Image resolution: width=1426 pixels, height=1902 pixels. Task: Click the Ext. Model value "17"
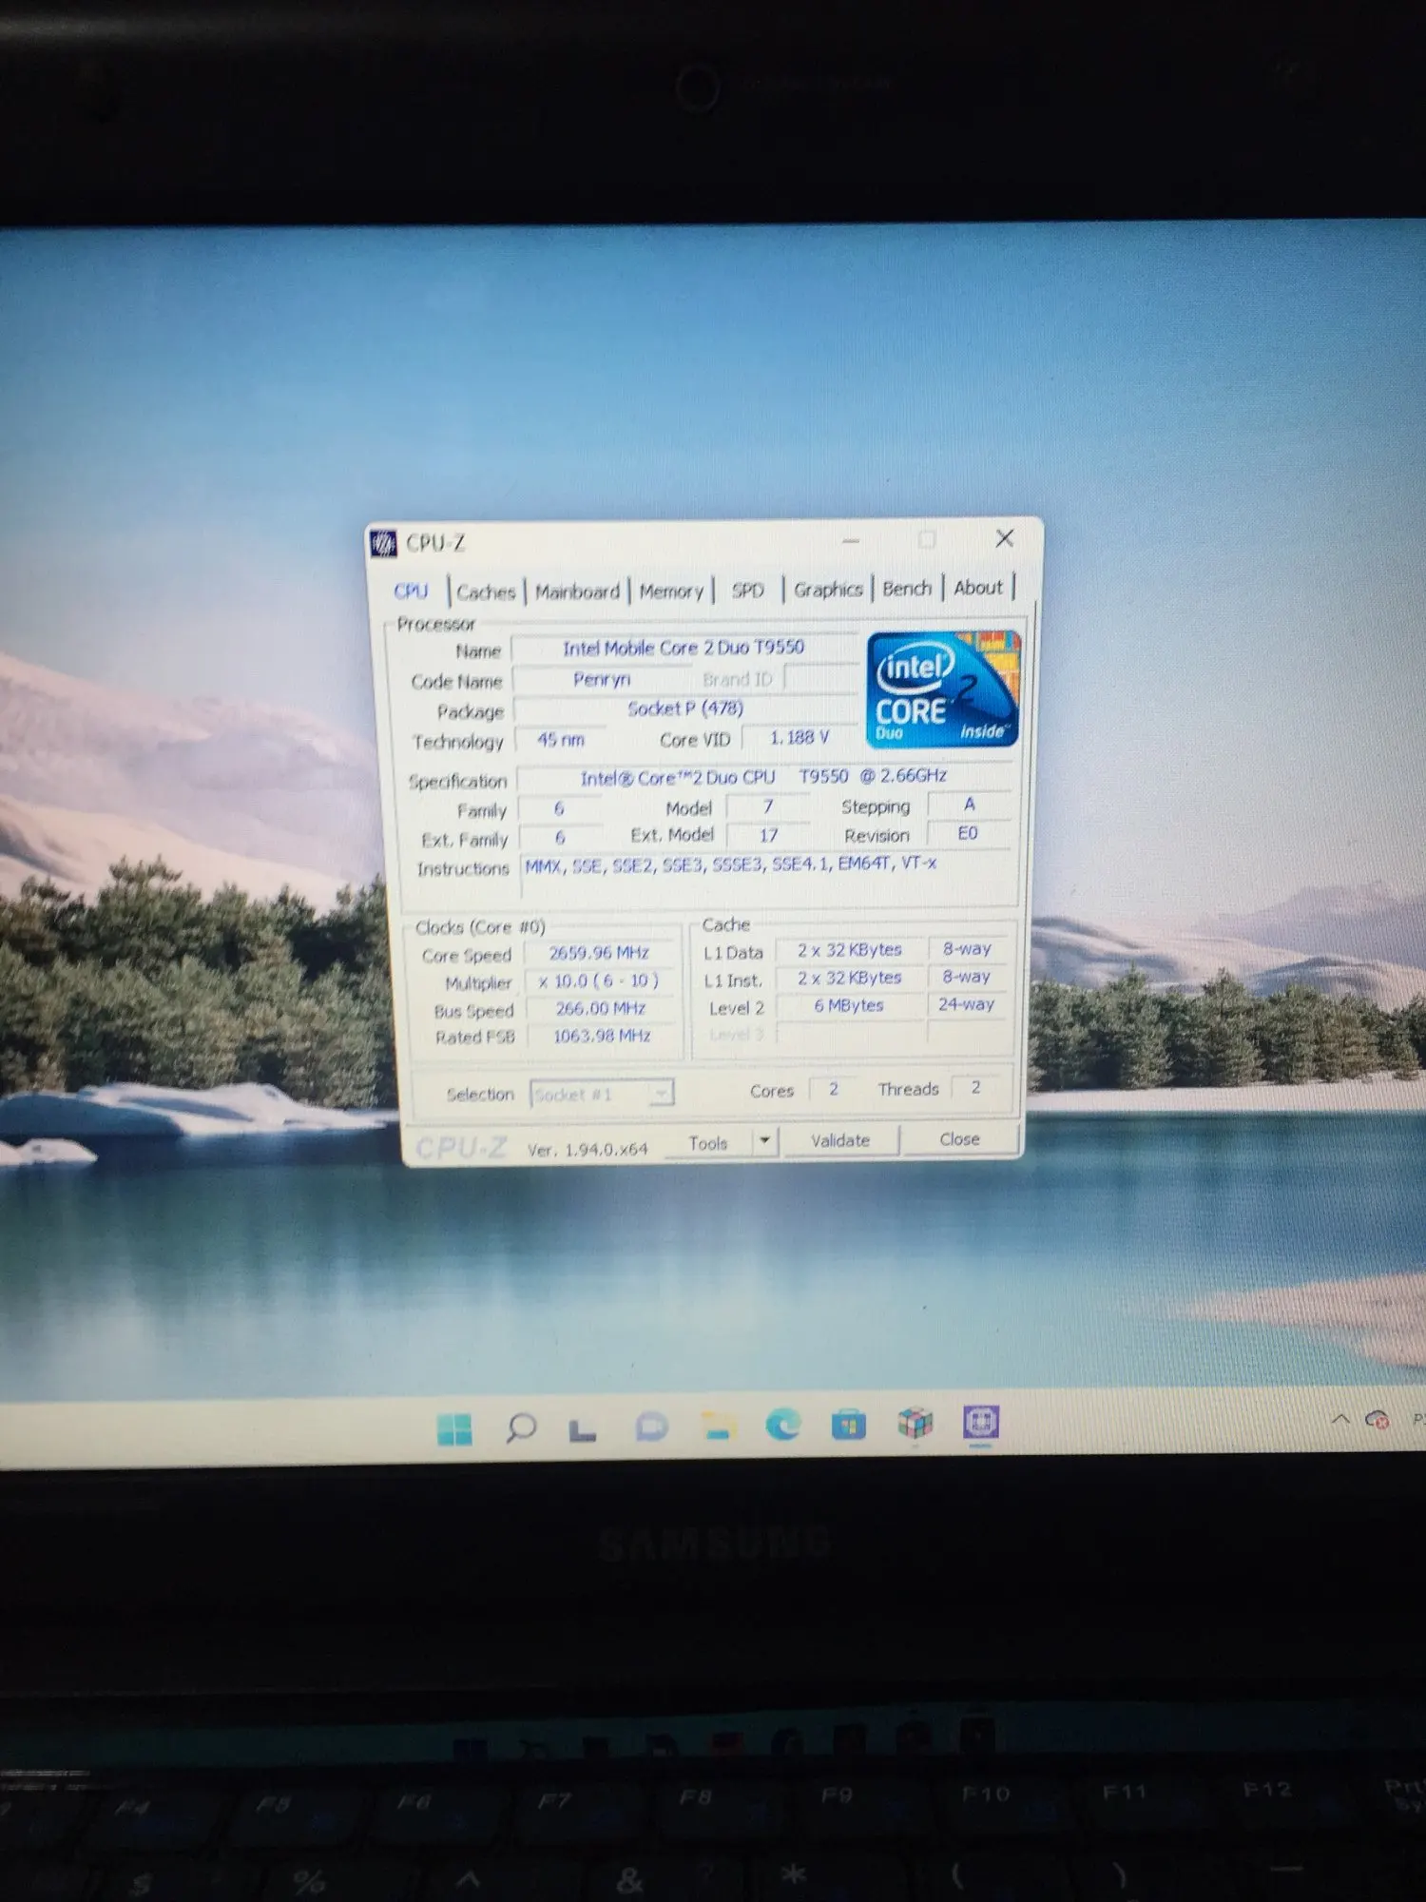tap(768, 835)
